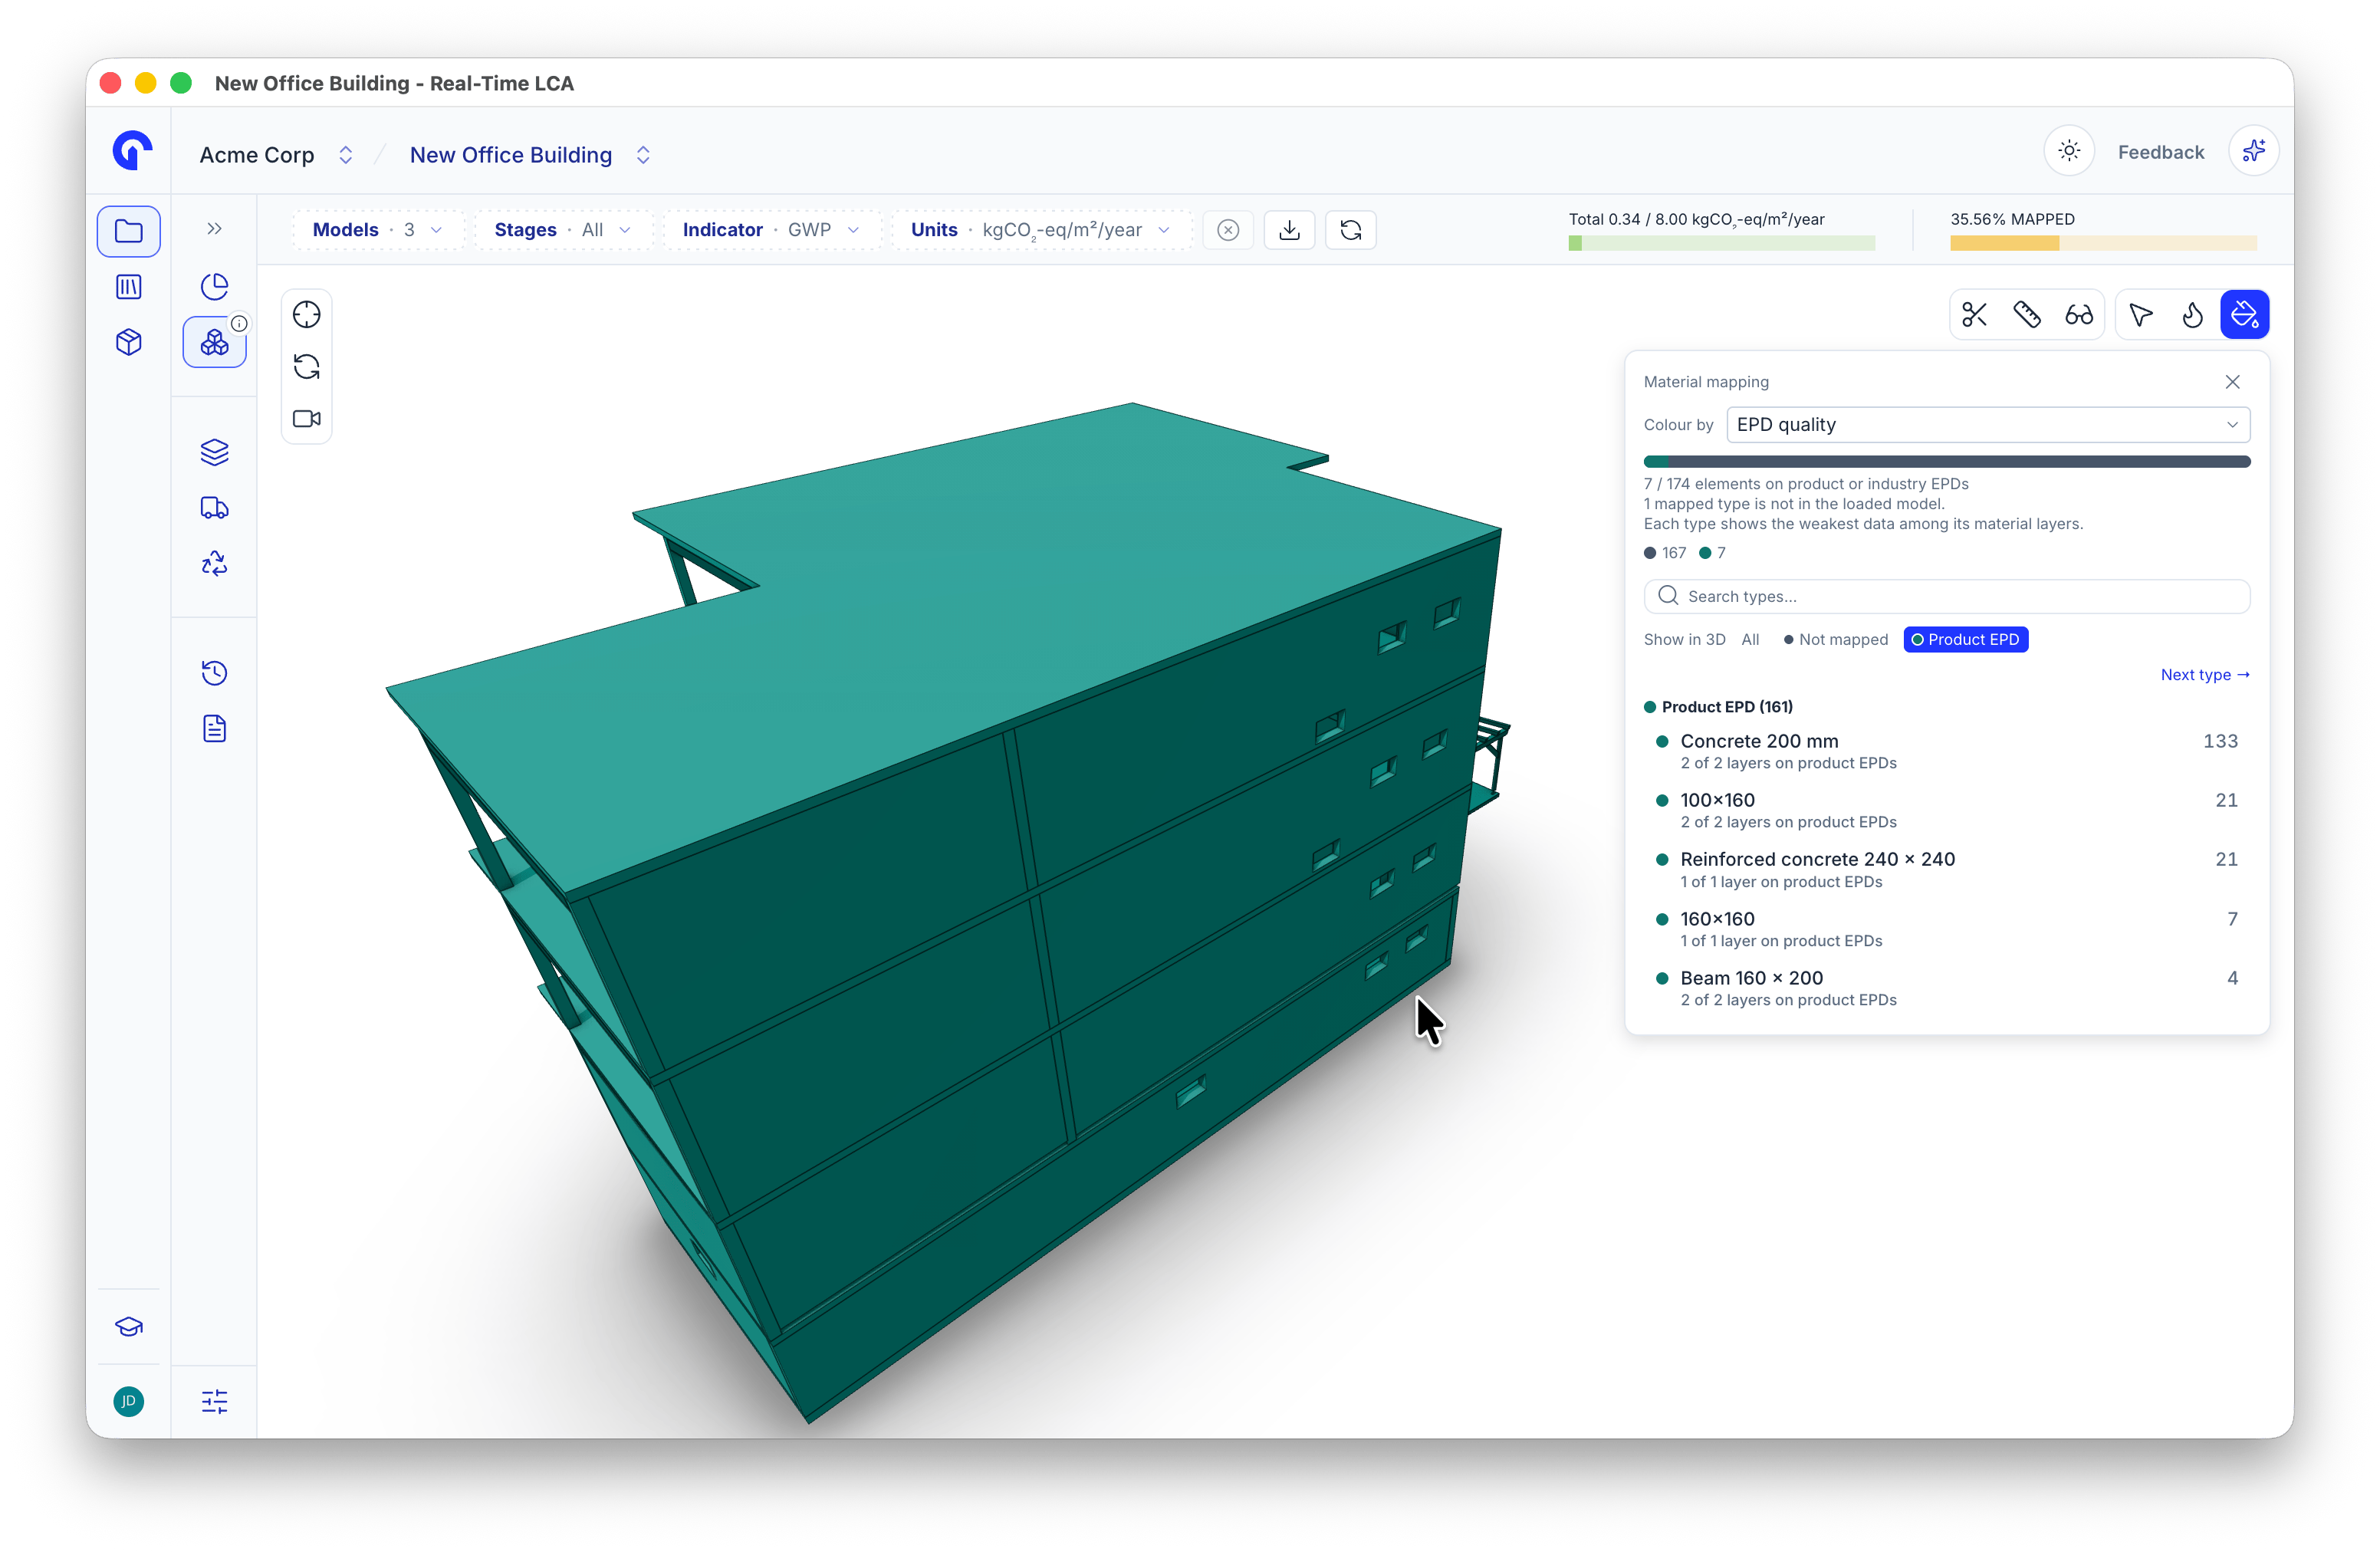2380x1552 pixels.
Task: Open the recycling end-of-life panel
Action: coord(214,564)
